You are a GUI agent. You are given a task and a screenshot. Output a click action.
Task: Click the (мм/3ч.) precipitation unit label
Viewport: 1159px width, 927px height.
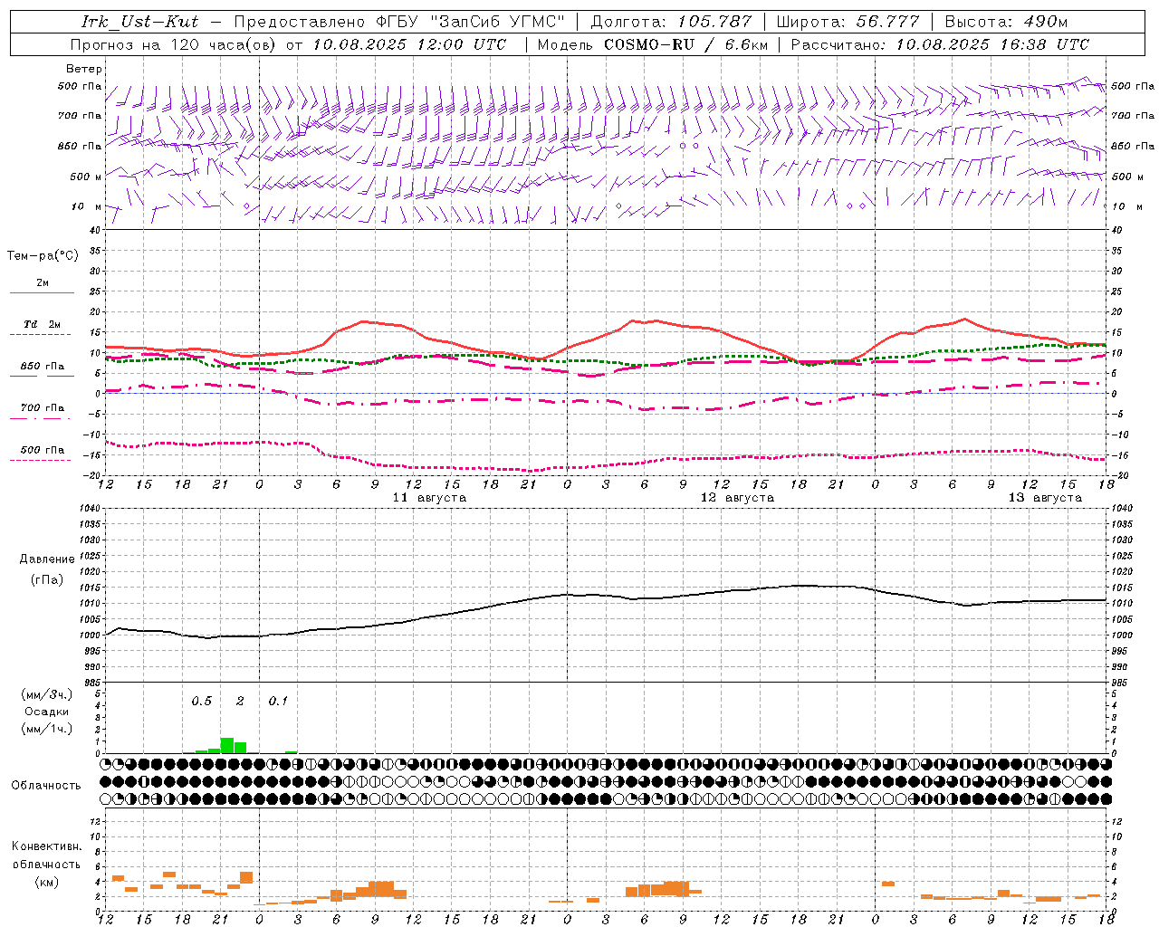46,695
